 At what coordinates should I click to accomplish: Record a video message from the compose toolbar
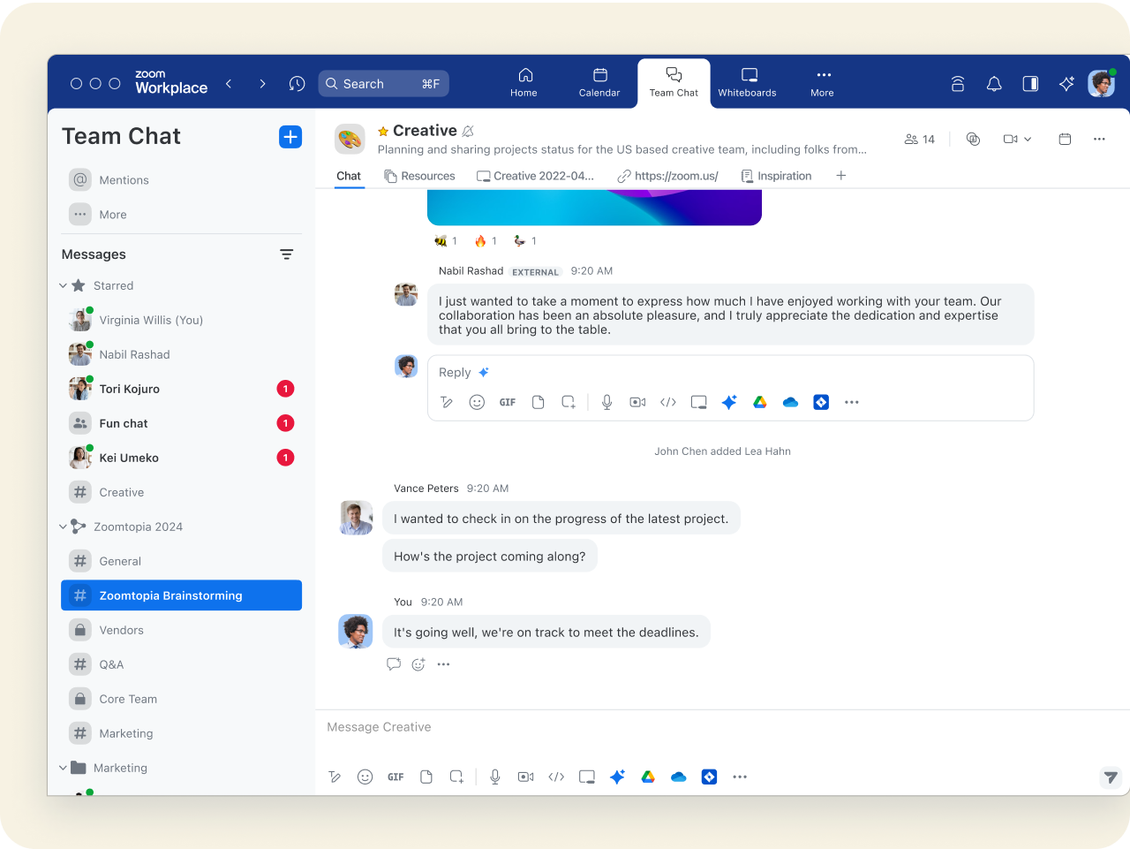525,777
